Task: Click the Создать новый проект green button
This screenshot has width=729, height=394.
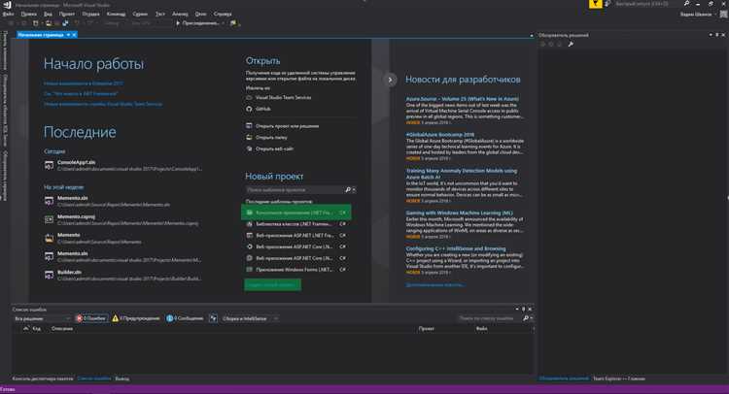Action: pyautogui.click(x=271, y=284)
